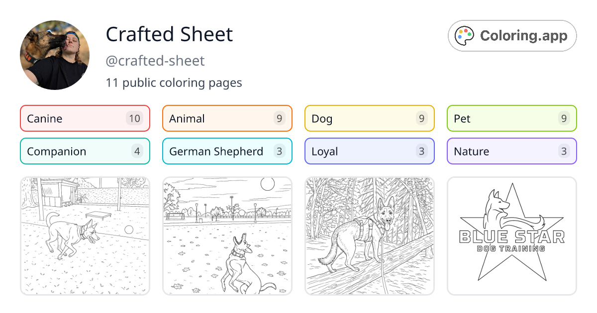Select the Canine tag filter
Screen dimensions: 597x313
70,118
